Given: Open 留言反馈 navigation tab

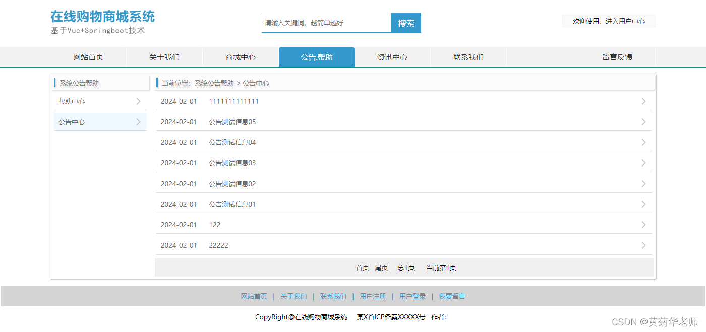Looking at the screenshot, I should coord(617,57).
